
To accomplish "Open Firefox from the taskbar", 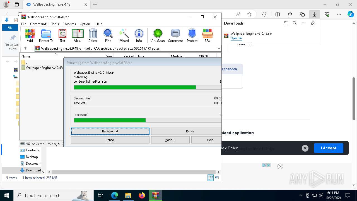I will [x=142, y=195].
